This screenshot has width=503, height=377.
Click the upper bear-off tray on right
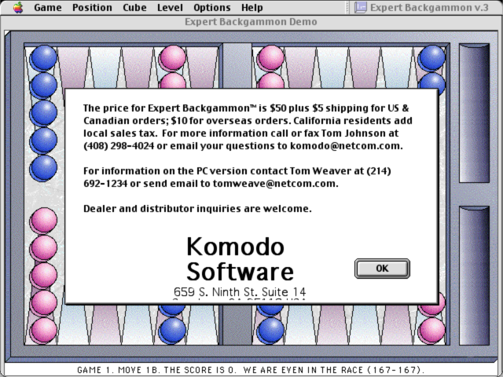point(474,113)
